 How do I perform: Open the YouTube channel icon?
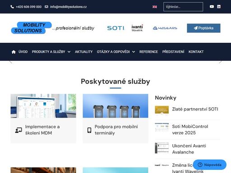(212, 7)
